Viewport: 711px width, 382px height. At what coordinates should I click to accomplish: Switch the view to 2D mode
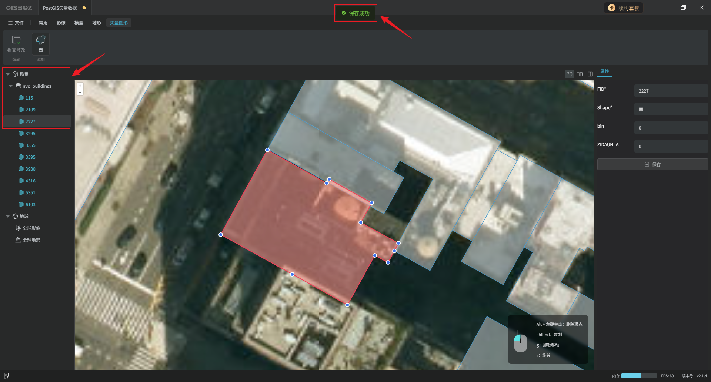point(569,74)
